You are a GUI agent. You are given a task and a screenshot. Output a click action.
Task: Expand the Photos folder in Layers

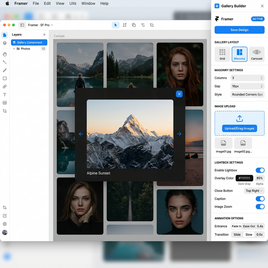point(14,49)
